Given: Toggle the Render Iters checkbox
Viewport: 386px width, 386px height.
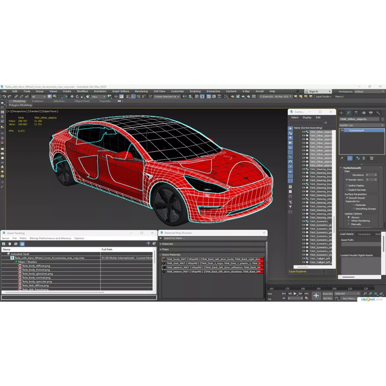Looking at the screenshot, I should 347,180.
